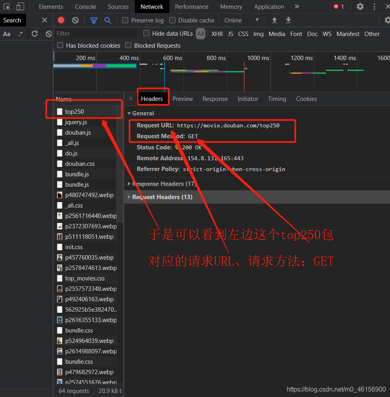The image size is (390, 397).
Task: Open the Sources panel
Action: pos(118,6)
